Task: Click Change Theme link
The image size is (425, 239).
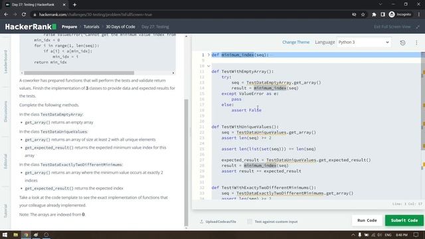Action: point(296,42)
